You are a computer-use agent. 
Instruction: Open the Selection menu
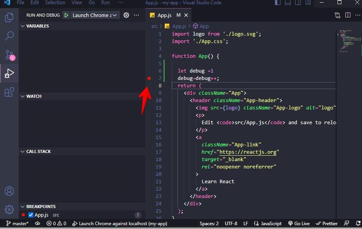(55, 3)
